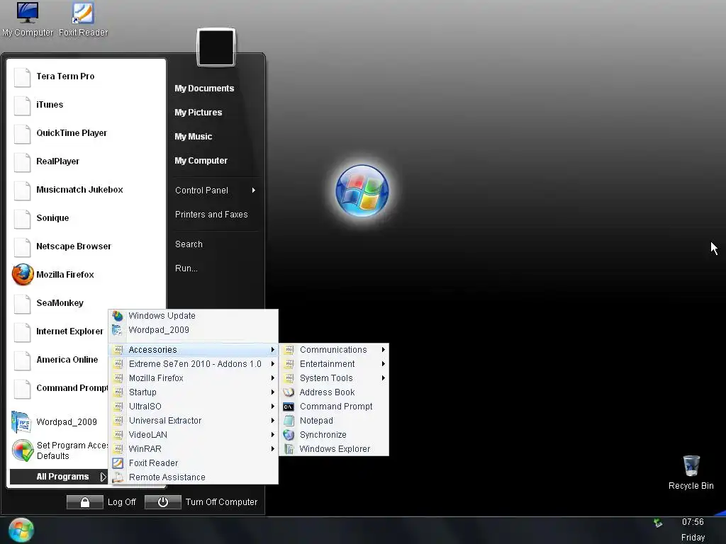Click the Remote Assistance icon
This screenshot has width=726, height=544.
pos(118,477)
